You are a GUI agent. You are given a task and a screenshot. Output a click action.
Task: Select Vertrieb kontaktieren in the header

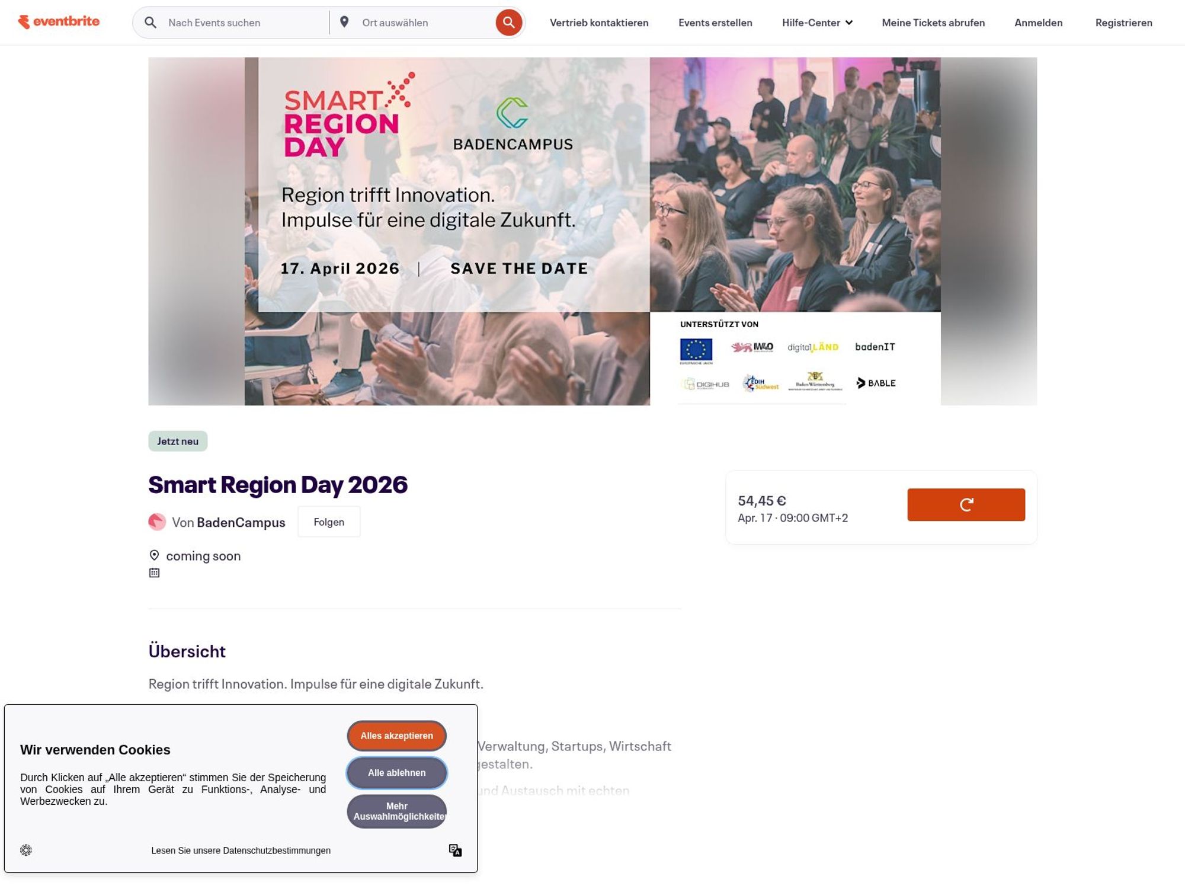tap(600, 23)
